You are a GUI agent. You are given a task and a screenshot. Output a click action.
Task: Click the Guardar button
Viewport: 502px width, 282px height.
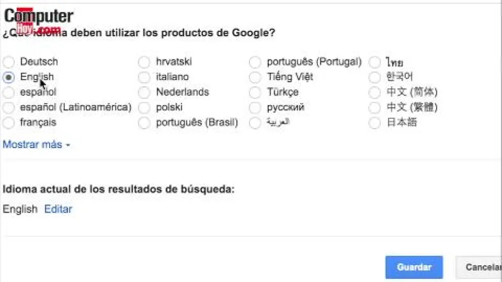(414, 267)
